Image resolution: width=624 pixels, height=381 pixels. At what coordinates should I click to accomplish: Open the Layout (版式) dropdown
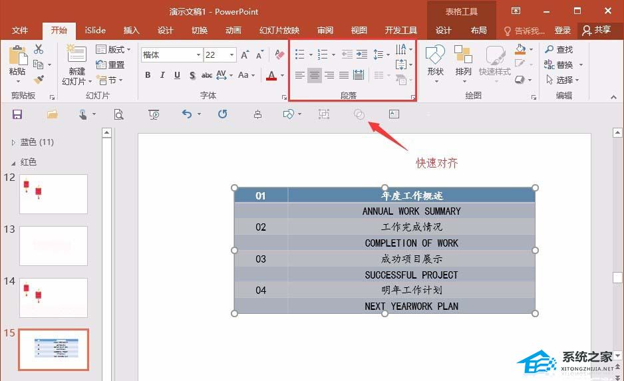113,49
